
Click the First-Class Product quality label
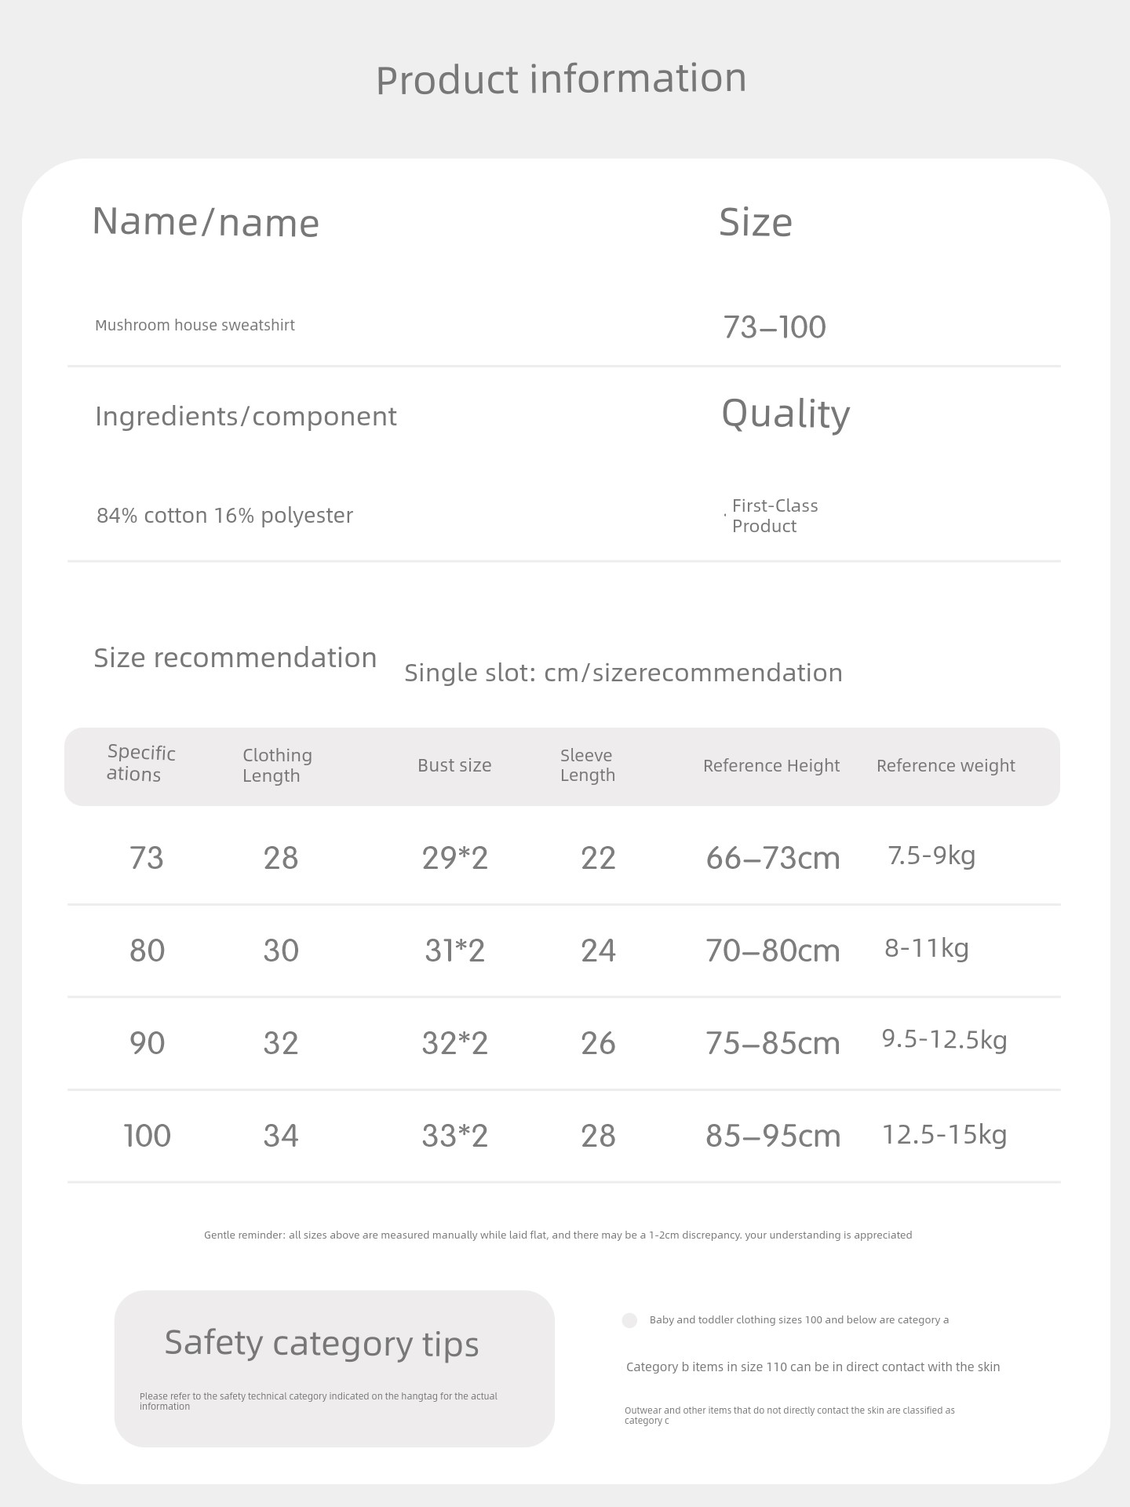775,516
